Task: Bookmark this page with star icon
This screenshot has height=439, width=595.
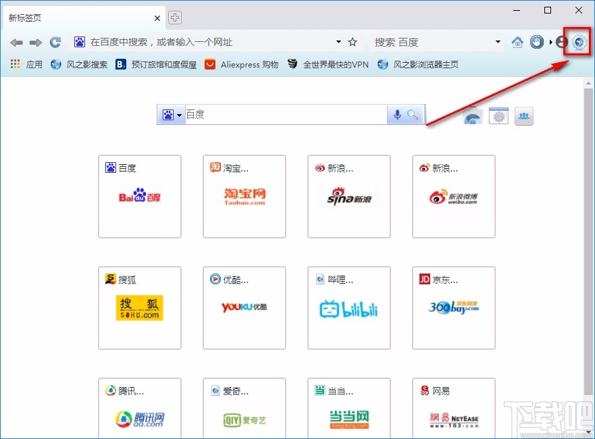Action: point(352,42)
